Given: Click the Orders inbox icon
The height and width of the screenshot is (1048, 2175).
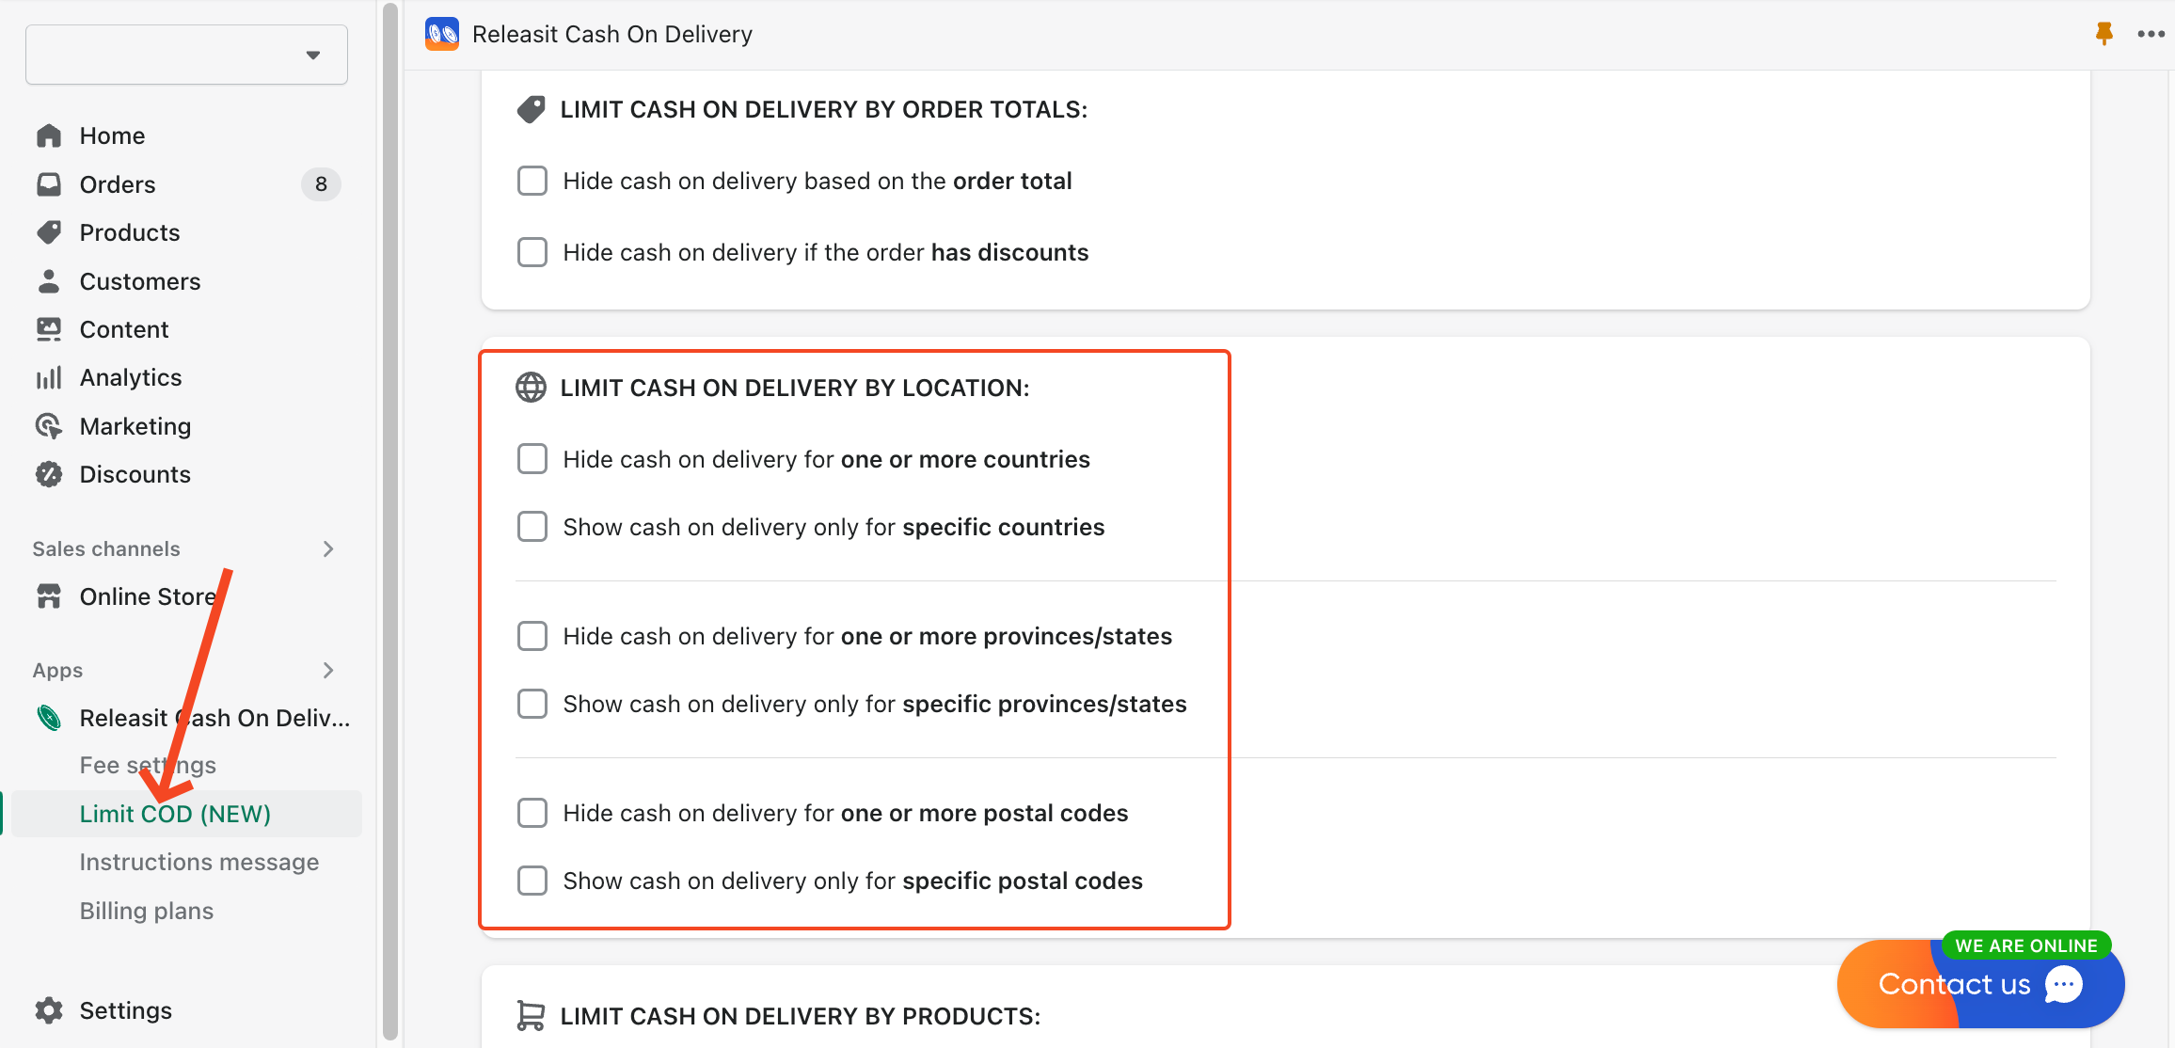Looking at the screenshot, I should click(49, 184).
